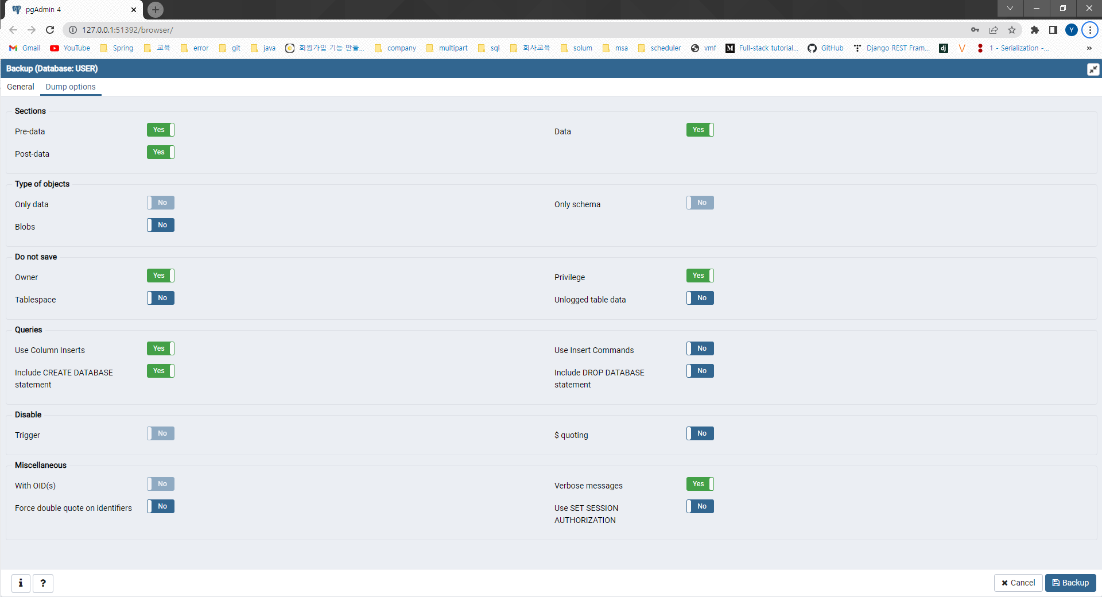Open the Chrome three-dot menu

(1090, 30)
